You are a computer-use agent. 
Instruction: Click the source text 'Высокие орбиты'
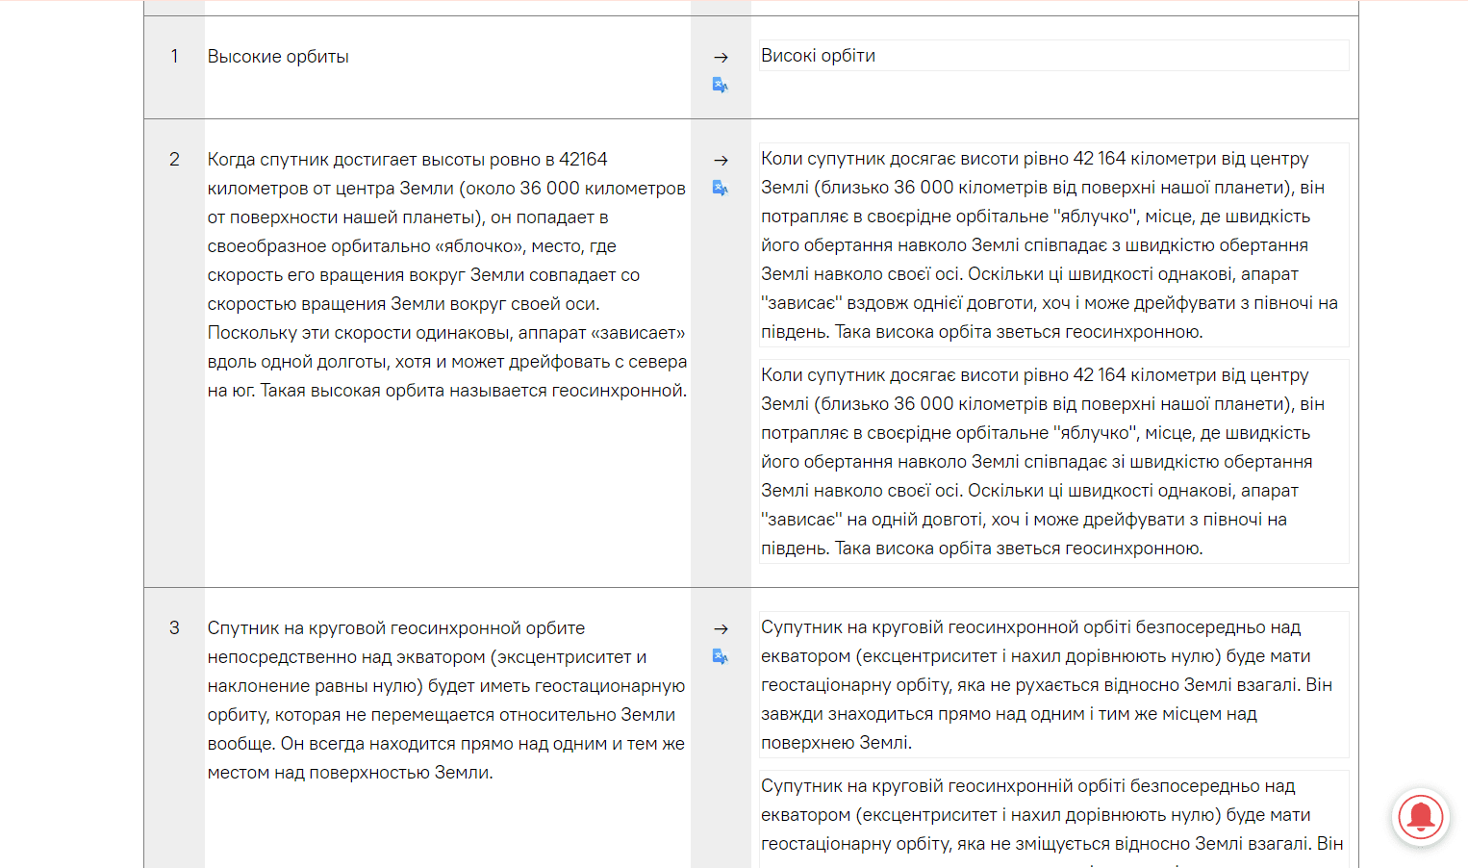click(278, 57)
